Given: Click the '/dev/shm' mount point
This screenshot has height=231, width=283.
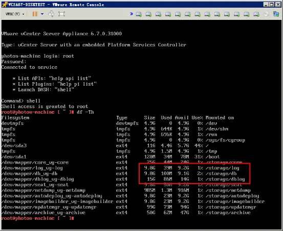Looking at the screenshot, I should (217, 129).
